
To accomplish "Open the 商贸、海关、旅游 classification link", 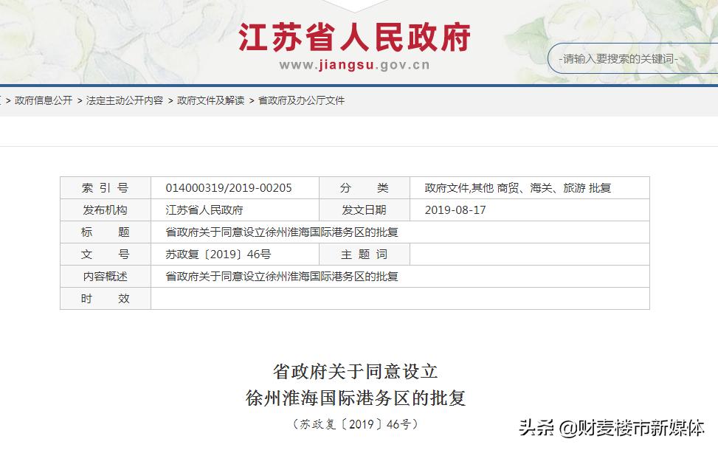I will click(539, 187).
